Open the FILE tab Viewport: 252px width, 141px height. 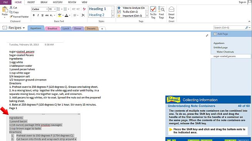click(x=6, y=2)
